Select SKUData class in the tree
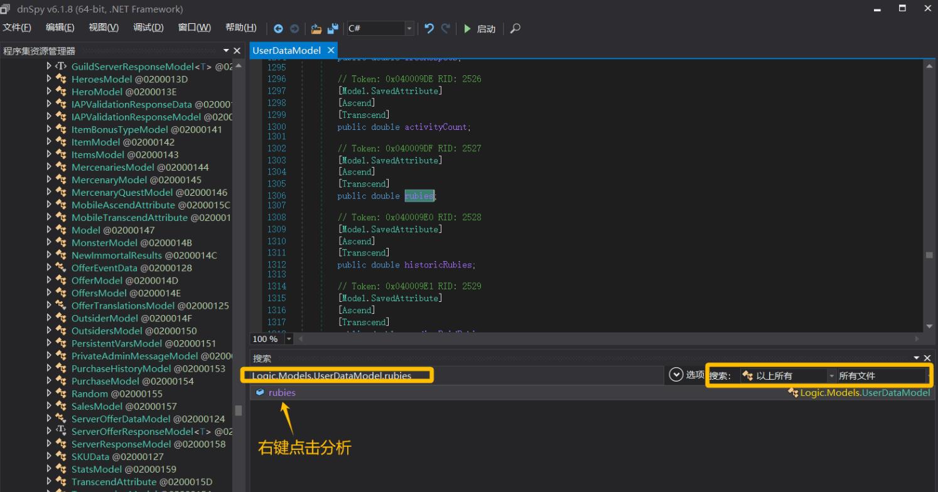 tap(117, 456)
